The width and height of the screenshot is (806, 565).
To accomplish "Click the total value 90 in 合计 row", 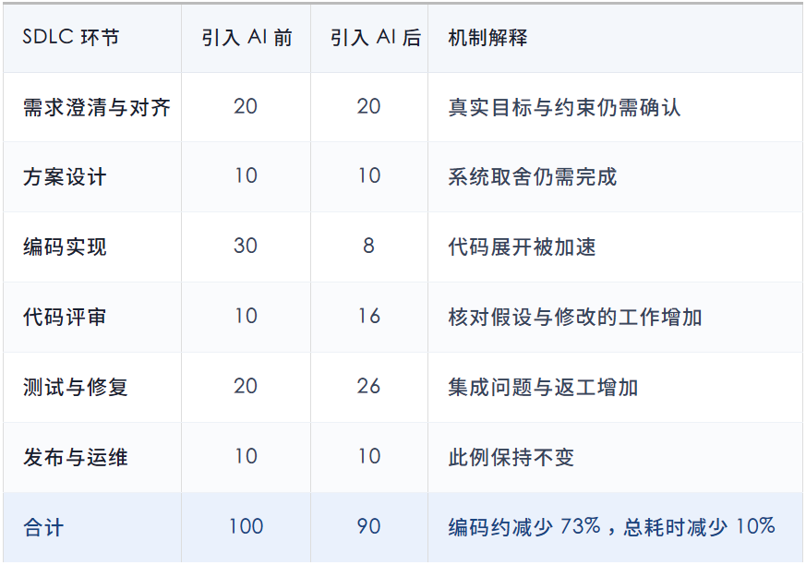I will pyautogui.click(x=369, y=526).
